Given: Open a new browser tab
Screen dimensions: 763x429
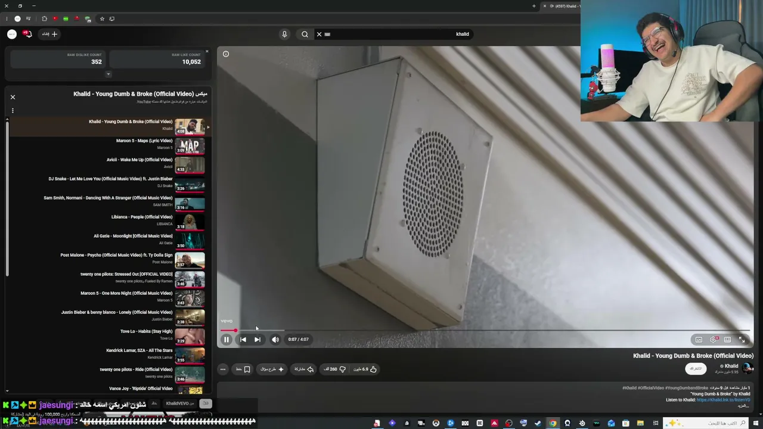Looking at the screenshot, I should (534, 6).
